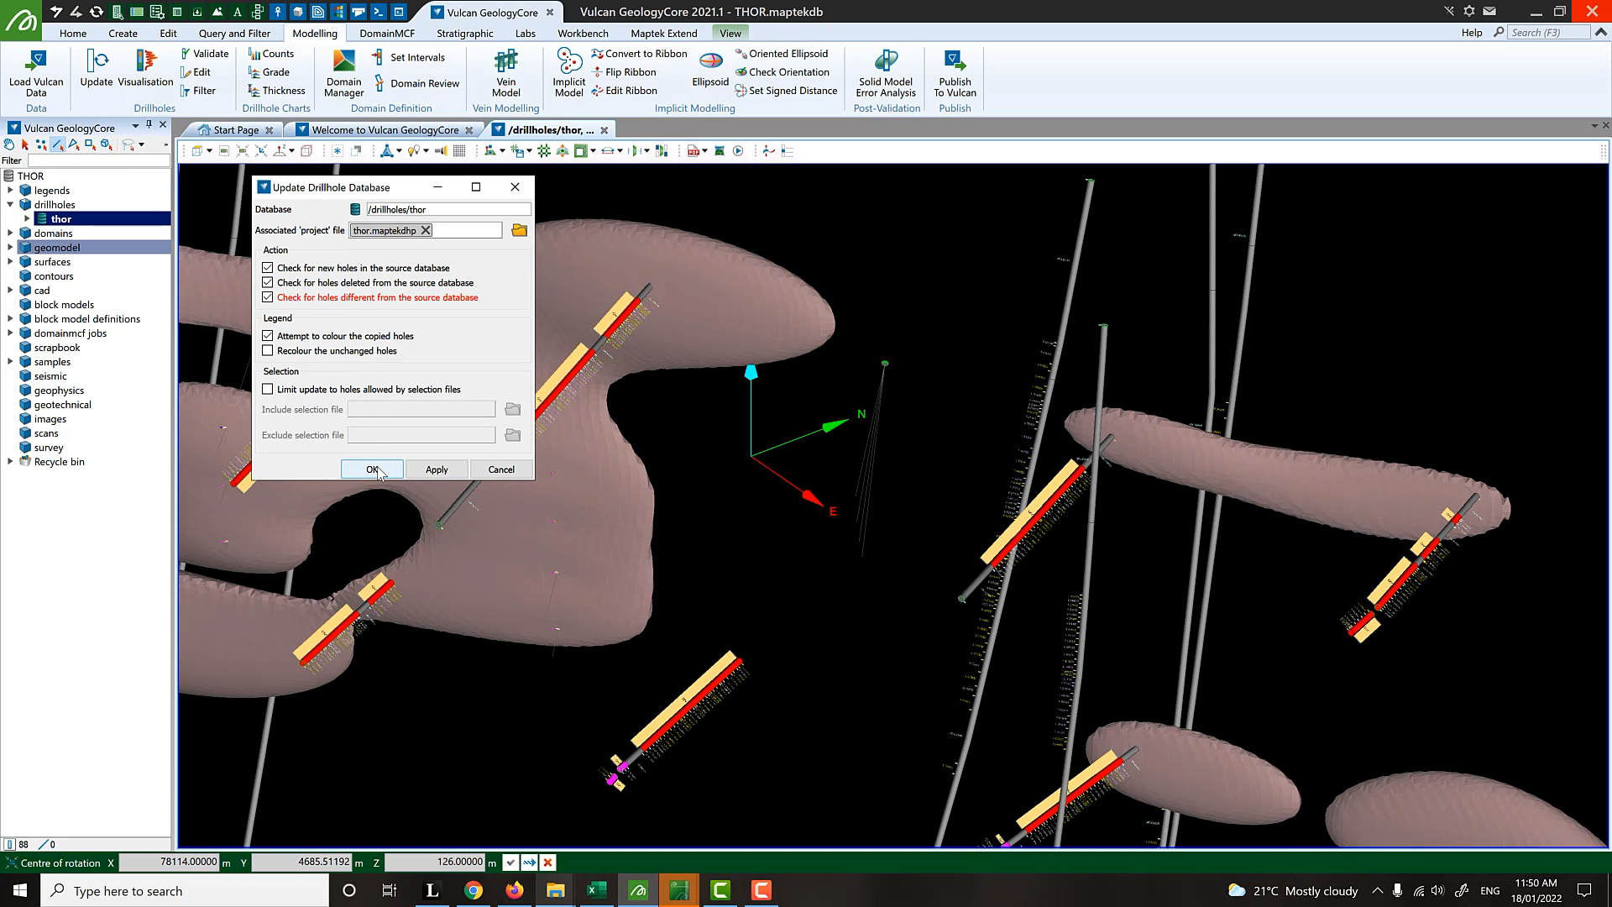Viewport: 1612px width, 907px height.
Task: Open Solid Model Error Analysis
Action: 886,73
